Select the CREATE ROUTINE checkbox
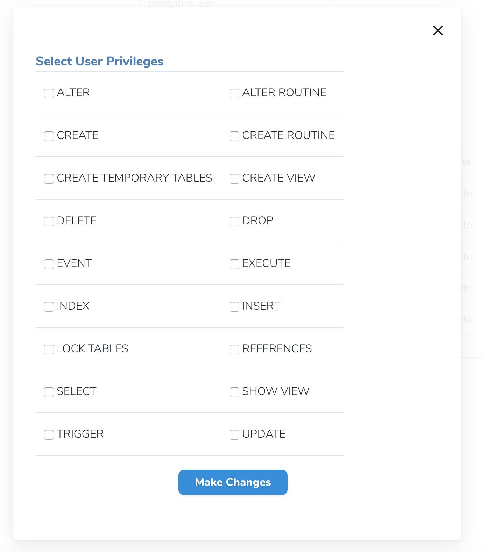 point(234,136)
